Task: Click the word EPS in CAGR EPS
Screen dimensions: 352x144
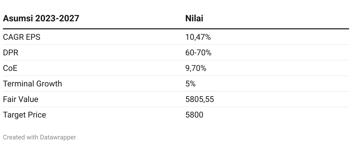Action: (33, 37)
